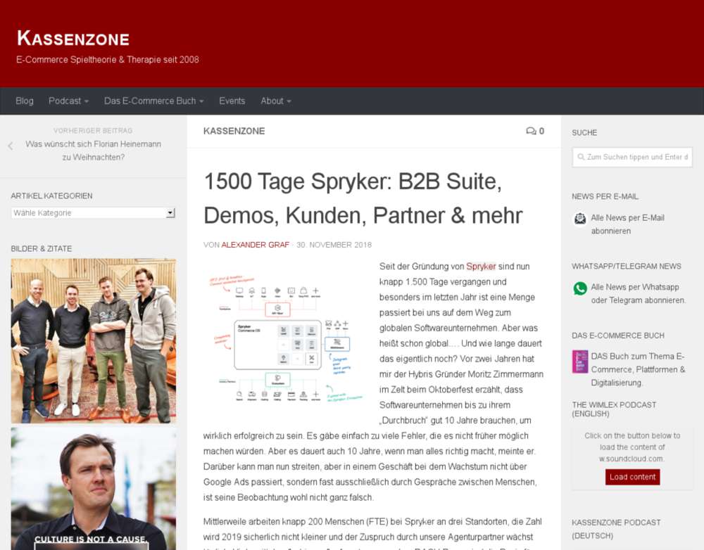Viewport: 704px width, 550px height.
Task: Expand the Das E-Commerce Buch menu
Action: [154, 101]
